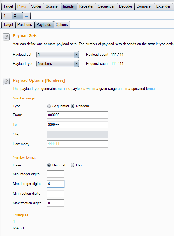This screenshot has width=174, height=236.
Task: Open Payload Sets help question icon
Action: click(6, 37)
